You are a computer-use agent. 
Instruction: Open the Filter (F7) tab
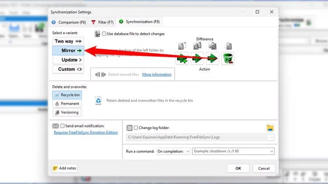102,22
